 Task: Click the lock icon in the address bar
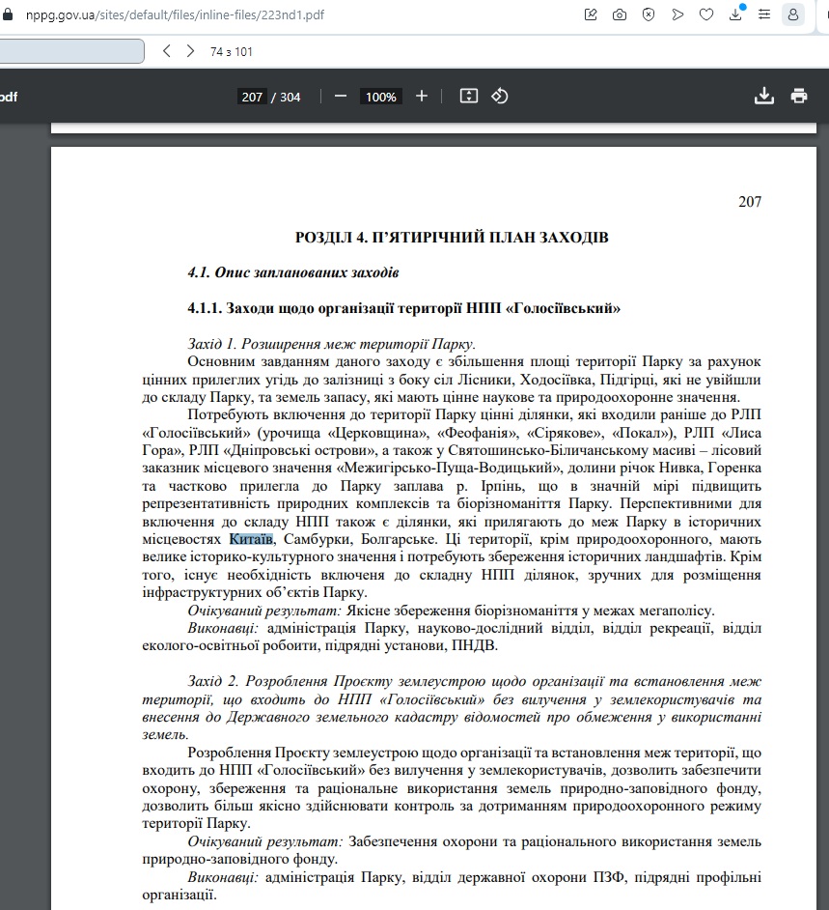(10, 14)
